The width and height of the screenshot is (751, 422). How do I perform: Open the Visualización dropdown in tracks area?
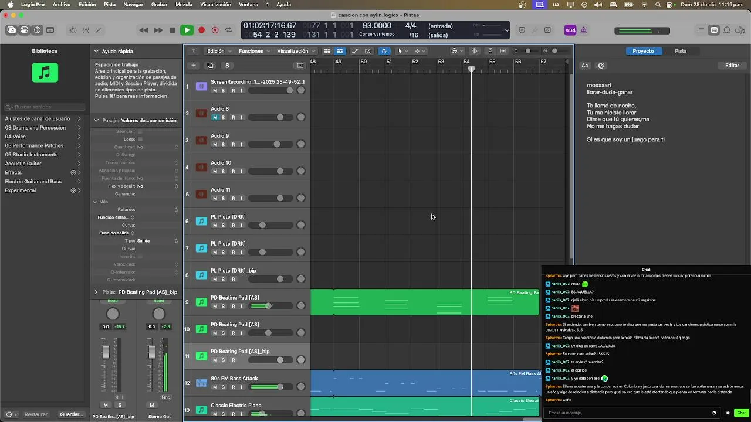296,51
